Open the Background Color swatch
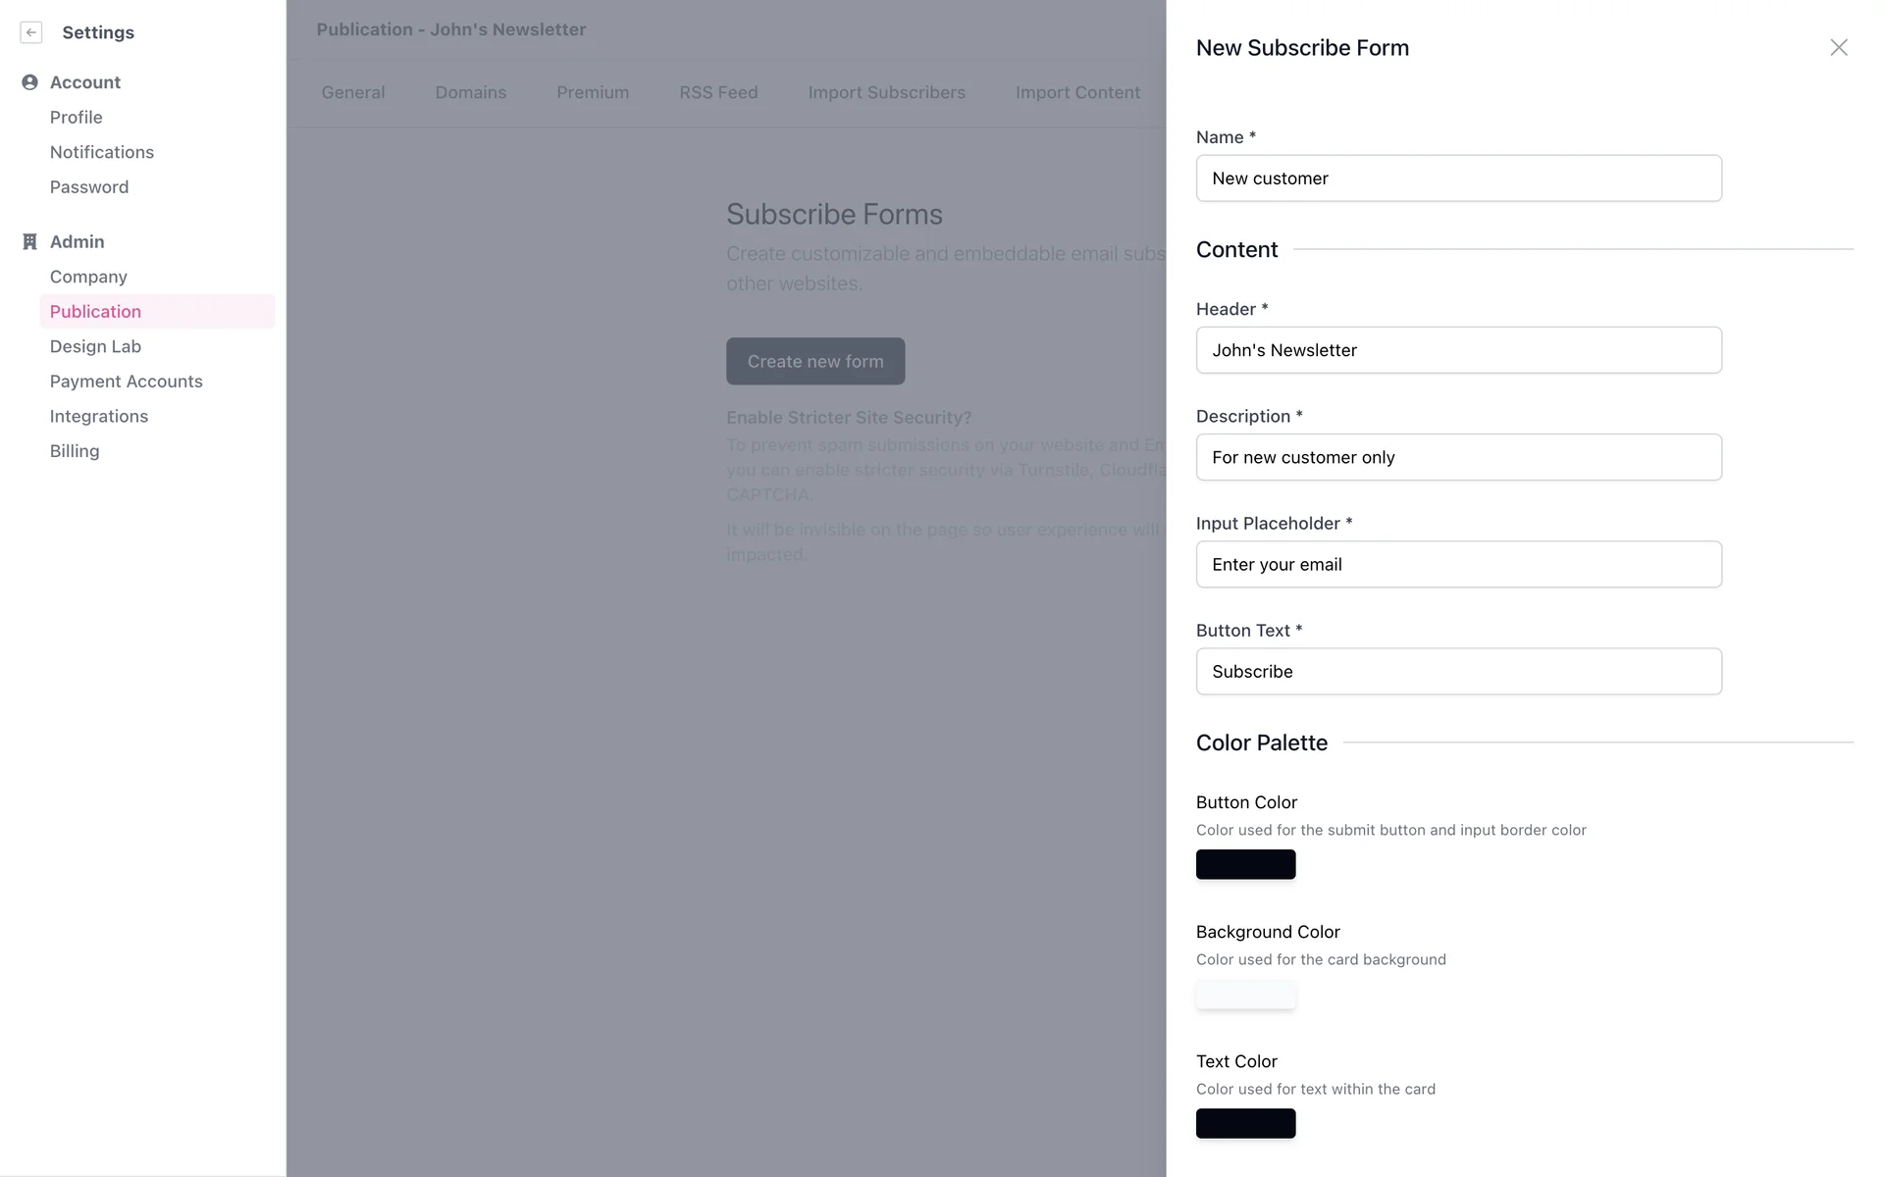Image resolution: width=1884 pixels, height=1177 pixels. point(1245,994)
